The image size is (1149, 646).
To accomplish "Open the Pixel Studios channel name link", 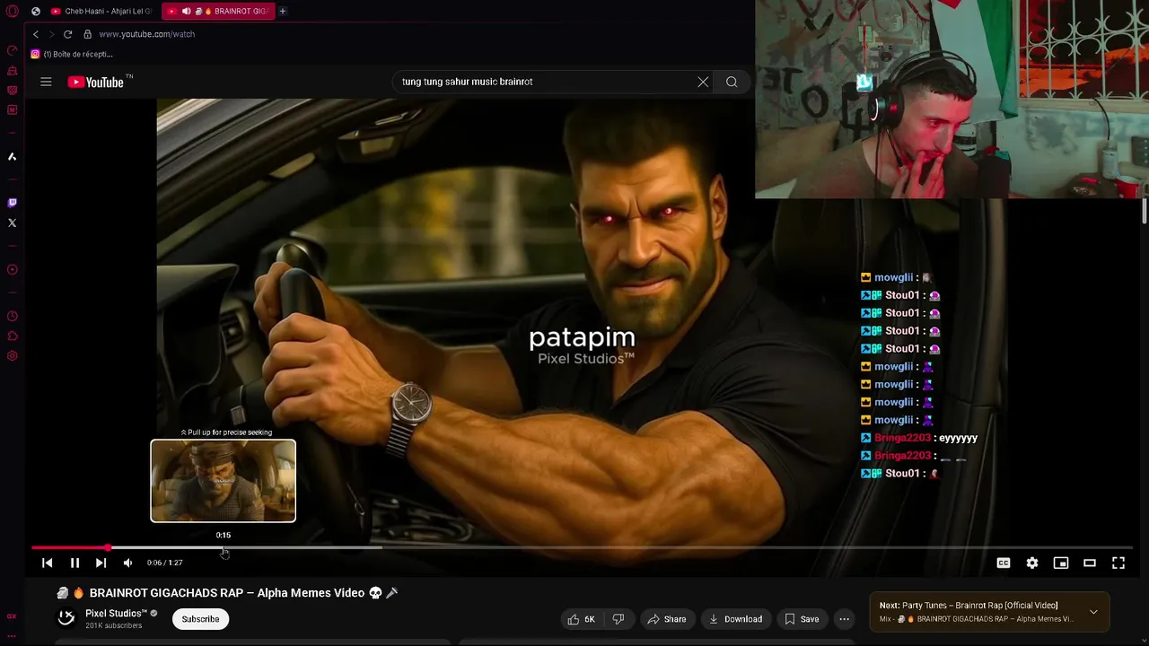I will click(x=116, y=614).
